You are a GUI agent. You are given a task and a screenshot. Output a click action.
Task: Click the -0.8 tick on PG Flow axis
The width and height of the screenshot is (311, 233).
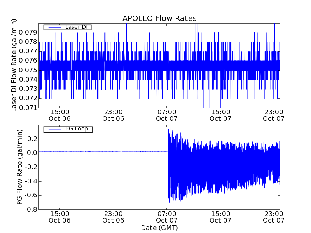(31, 209)
